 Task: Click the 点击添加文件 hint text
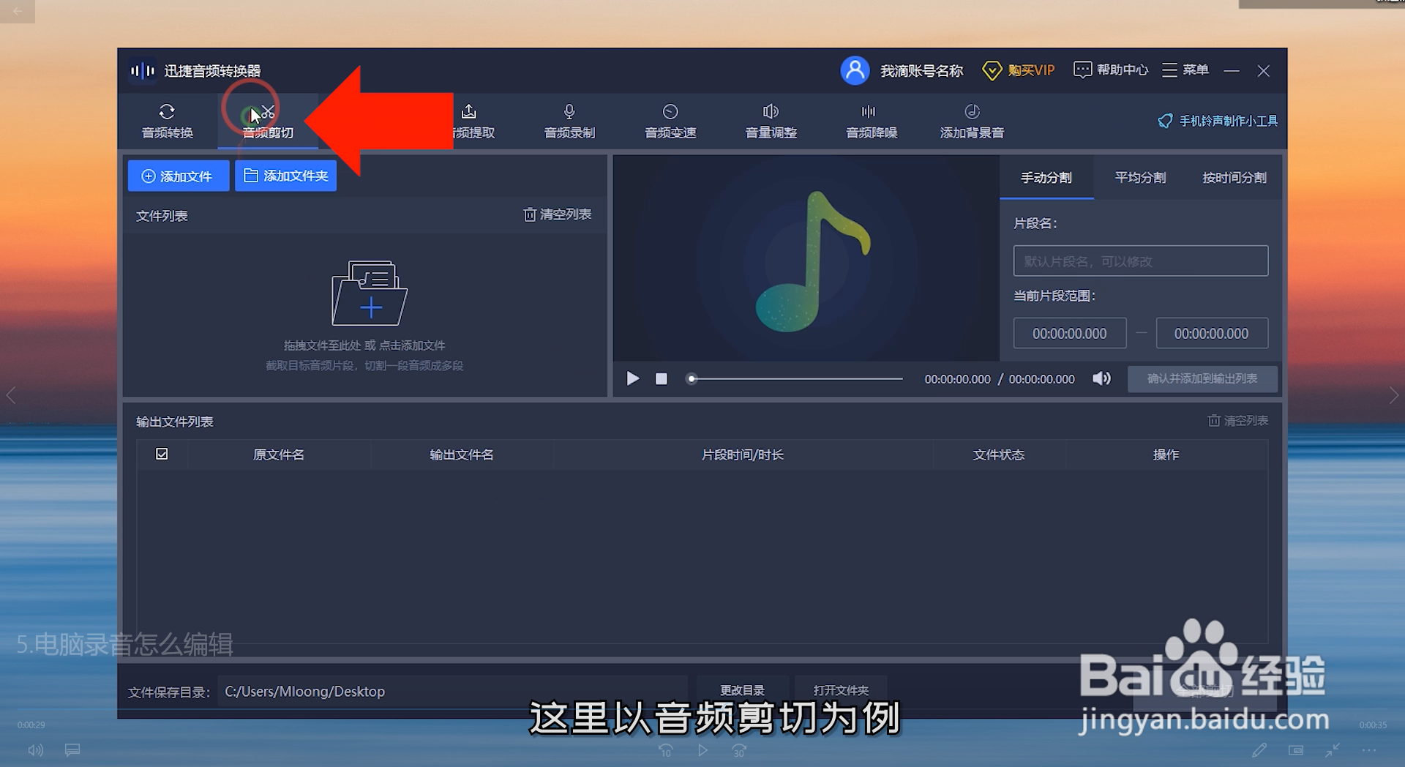(412, 345)
